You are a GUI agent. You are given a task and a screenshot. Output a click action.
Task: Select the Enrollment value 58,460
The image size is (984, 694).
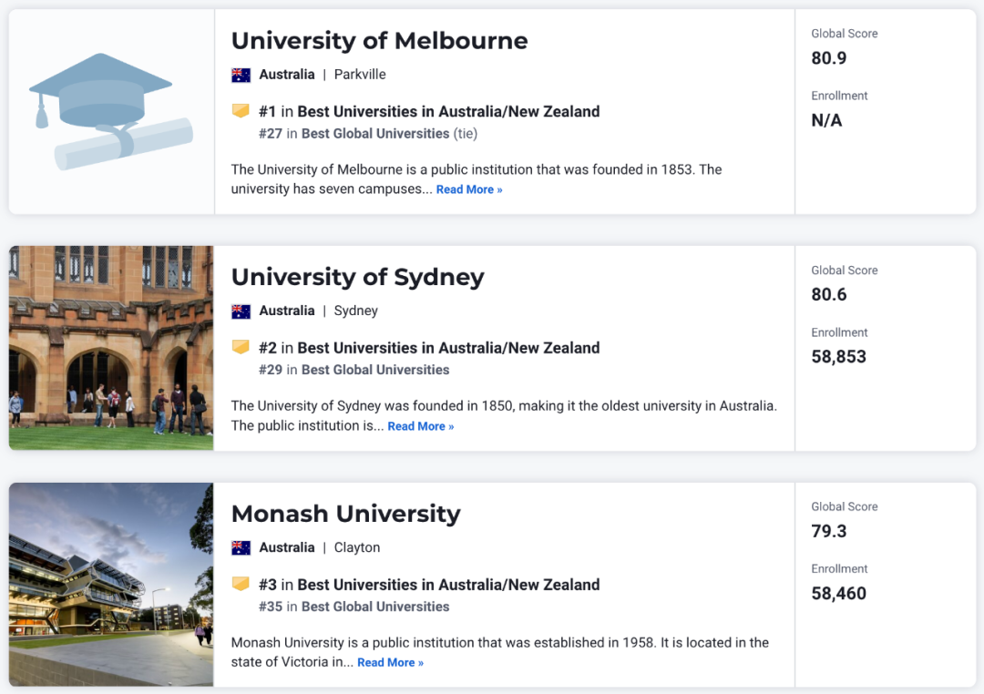(x=838, y=594)
